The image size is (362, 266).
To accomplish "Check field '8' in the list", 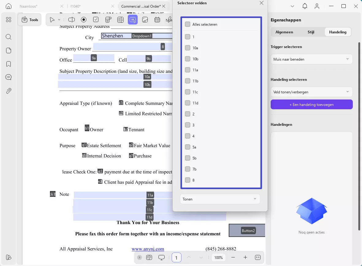I will (x=188, y=180).
